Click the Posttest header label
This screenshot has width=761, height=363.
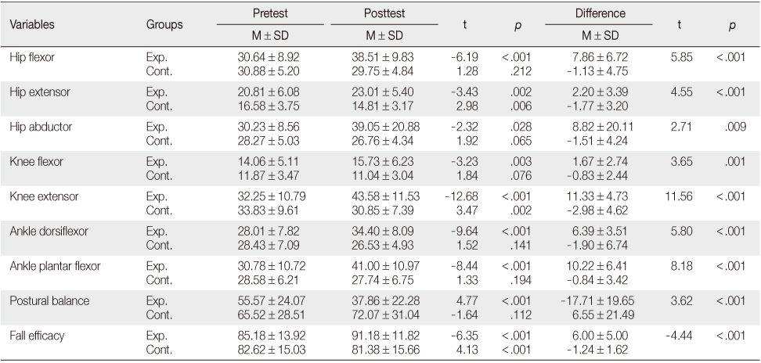click(x=384, y=13)
